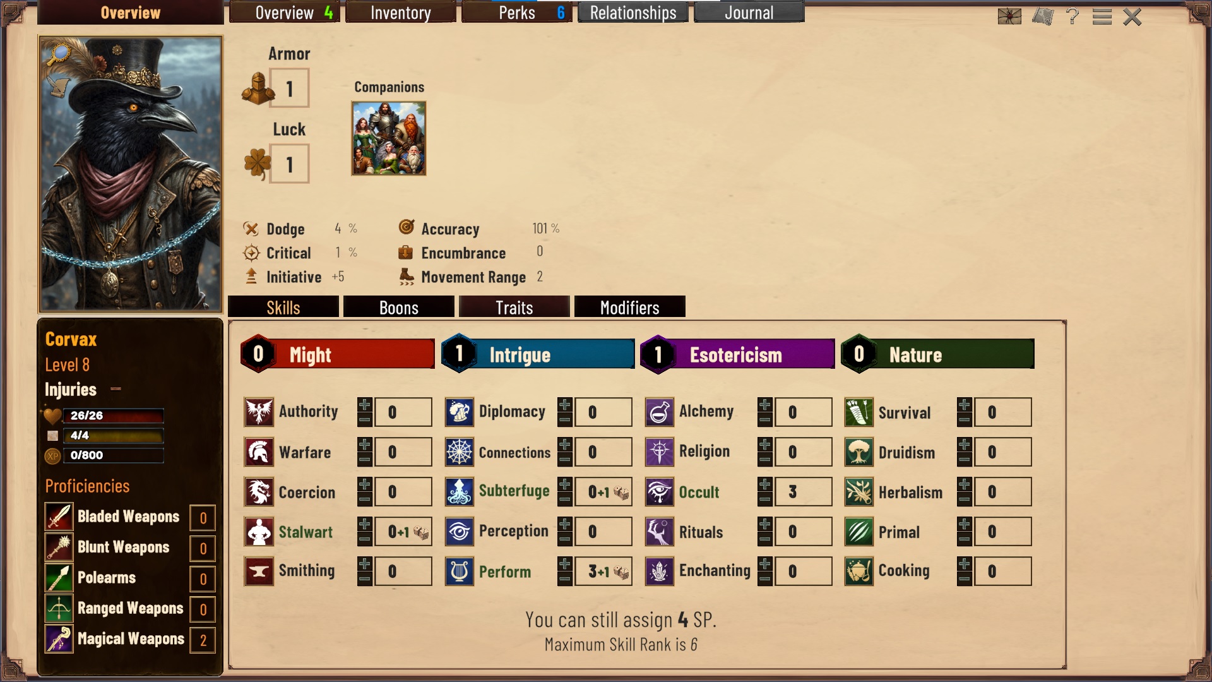The image size is (1212, 682).
Task: Open the Relationships tab
Action: click(633, 13)
